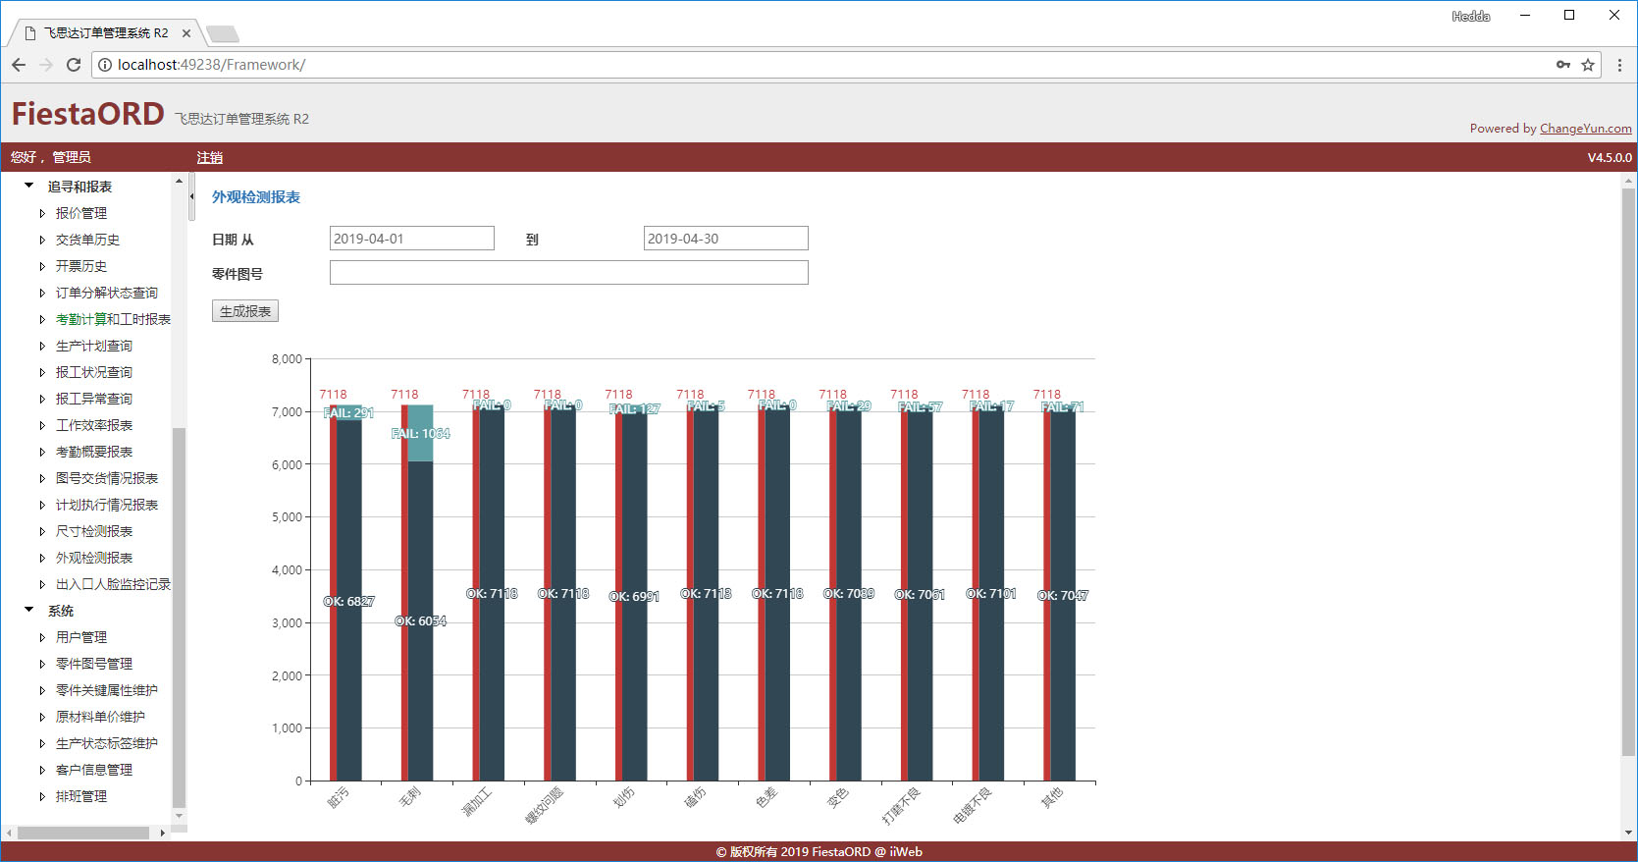Open 考勤计算和工时报表 menu item
The width and height of the screenshot is (1638, 862).
point(113,319)
